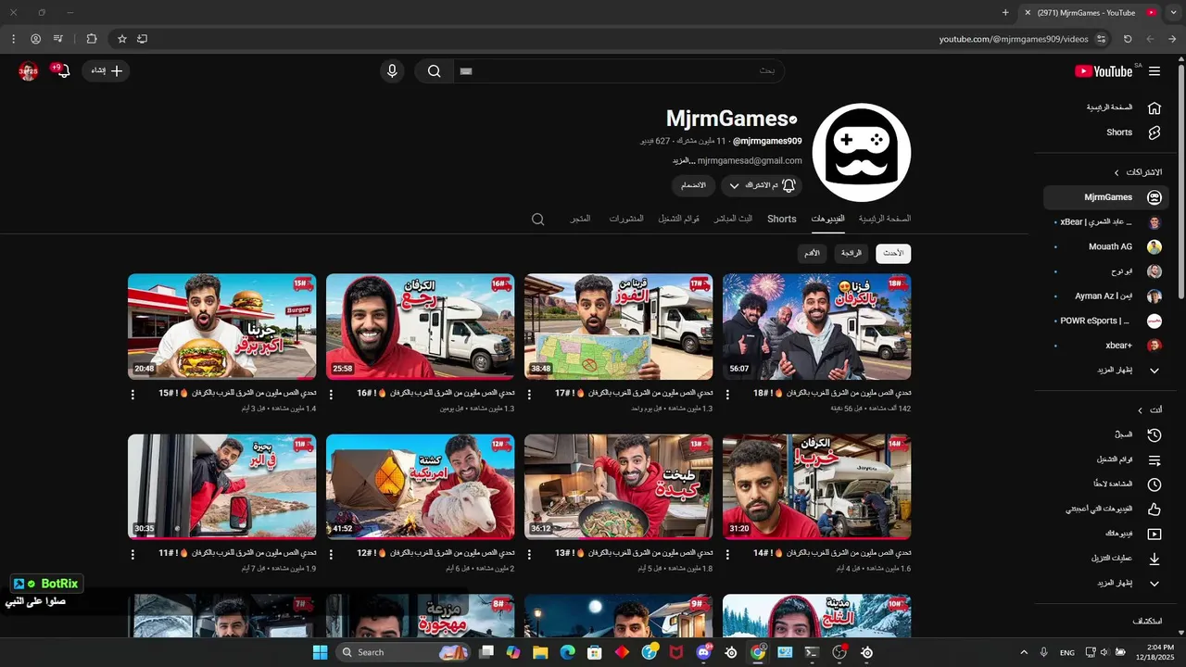Show hidden system tray icons

pos(1024,652)
